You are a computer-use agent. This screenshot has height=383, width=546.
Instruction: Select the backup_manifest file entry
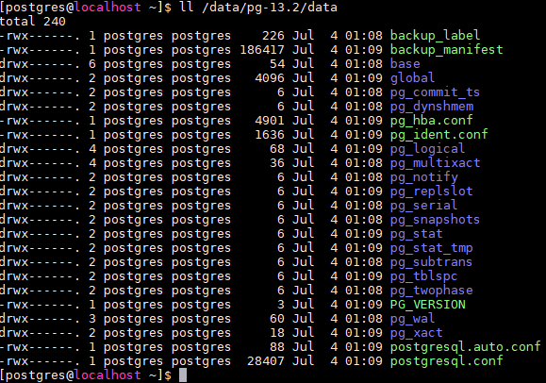(x=446, y=50)
